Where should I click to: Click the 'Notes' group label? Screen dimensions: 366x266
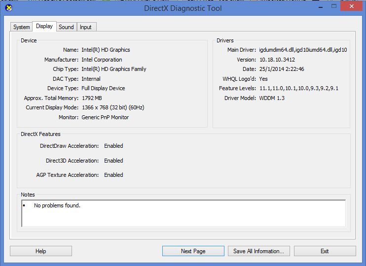click(28, 195)
